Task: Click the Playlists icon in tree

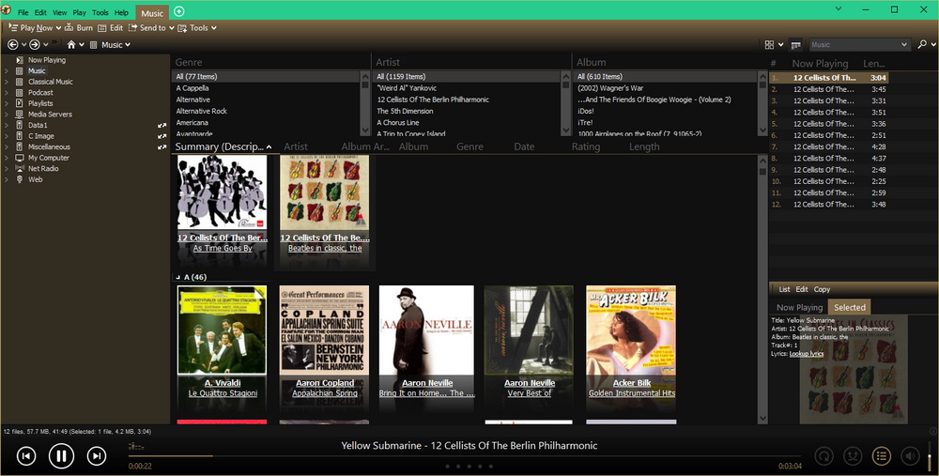Action: tap(19, 103)
